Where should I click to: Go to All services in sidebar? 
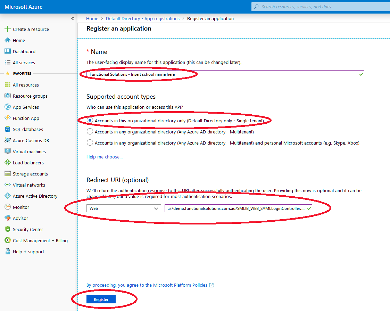(24, 63)
